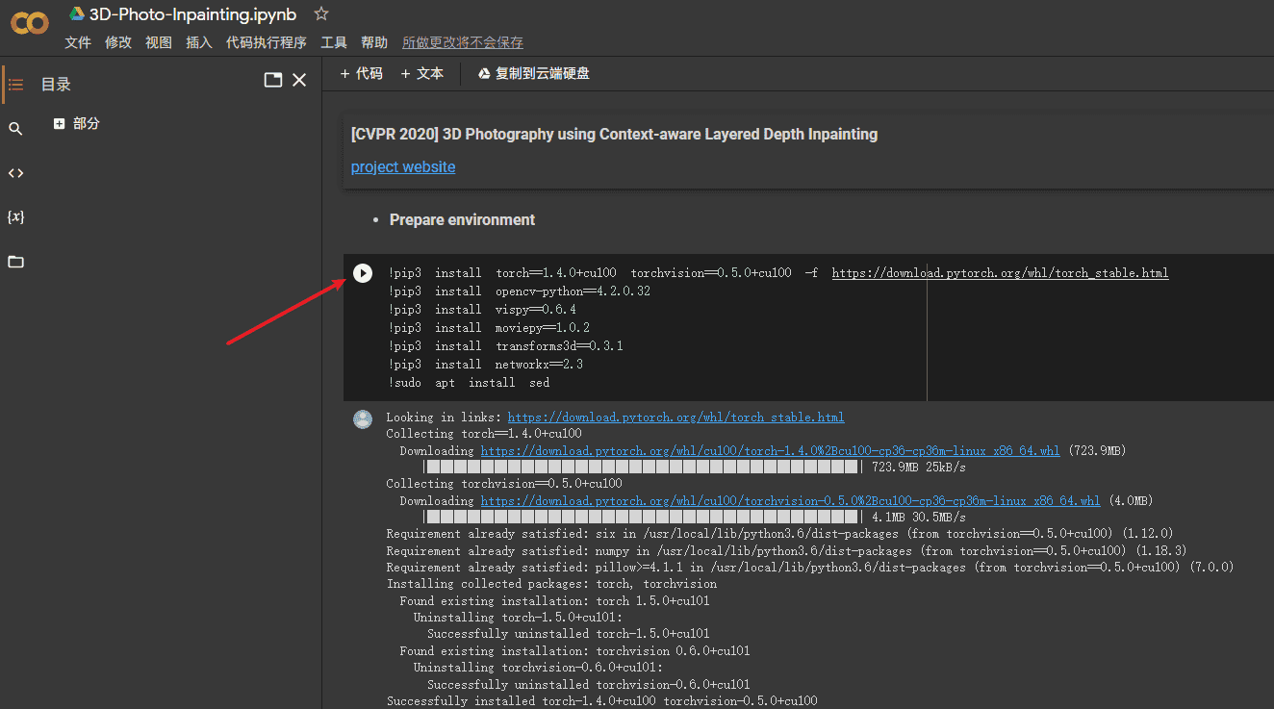1274x709 pixels.
Task: Click the 4.1MB download progress bar
Action: point(643,517)
